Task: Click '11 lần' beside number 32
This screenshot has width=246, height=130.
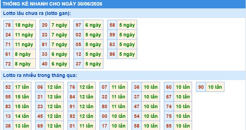Action: (118, 97)
